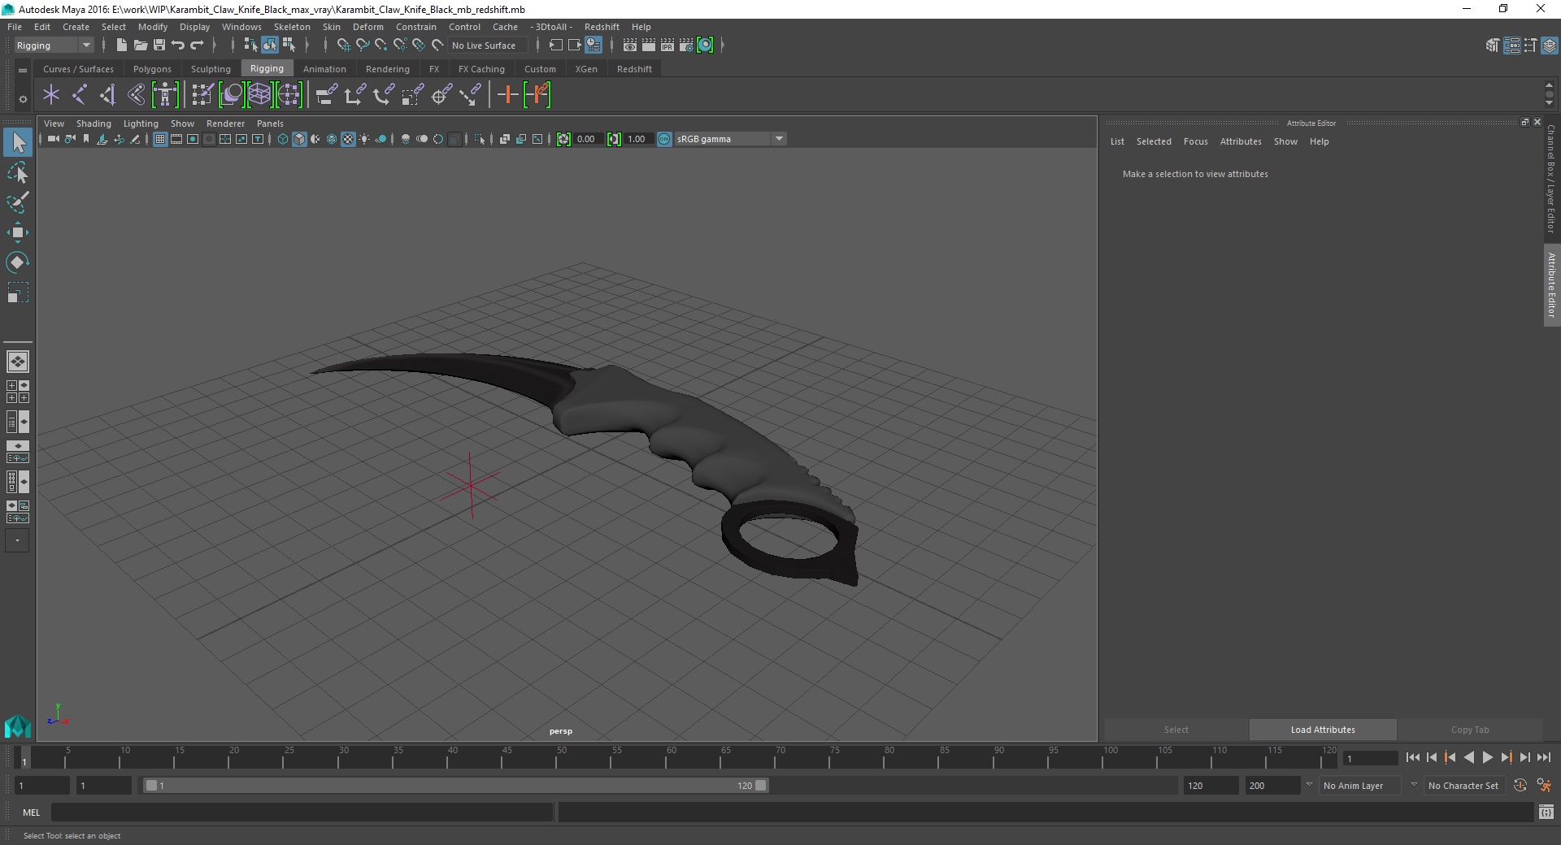Open the No Character Set dropdown arrow

click(x=1414, y=786)
